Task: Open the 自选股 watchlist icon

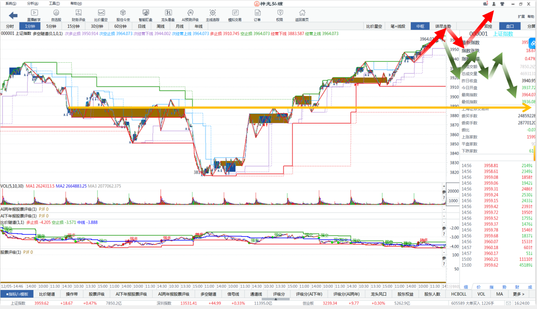Action: point(56,15)
